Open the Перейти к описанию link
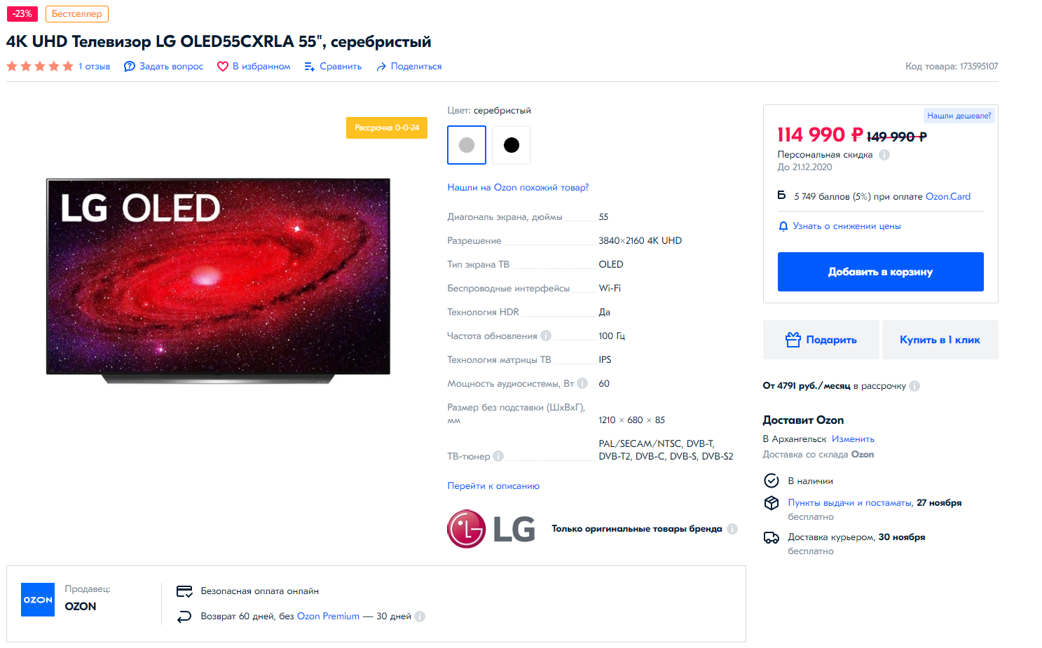This screenshot has height=648, width=1042. point(493,485)
